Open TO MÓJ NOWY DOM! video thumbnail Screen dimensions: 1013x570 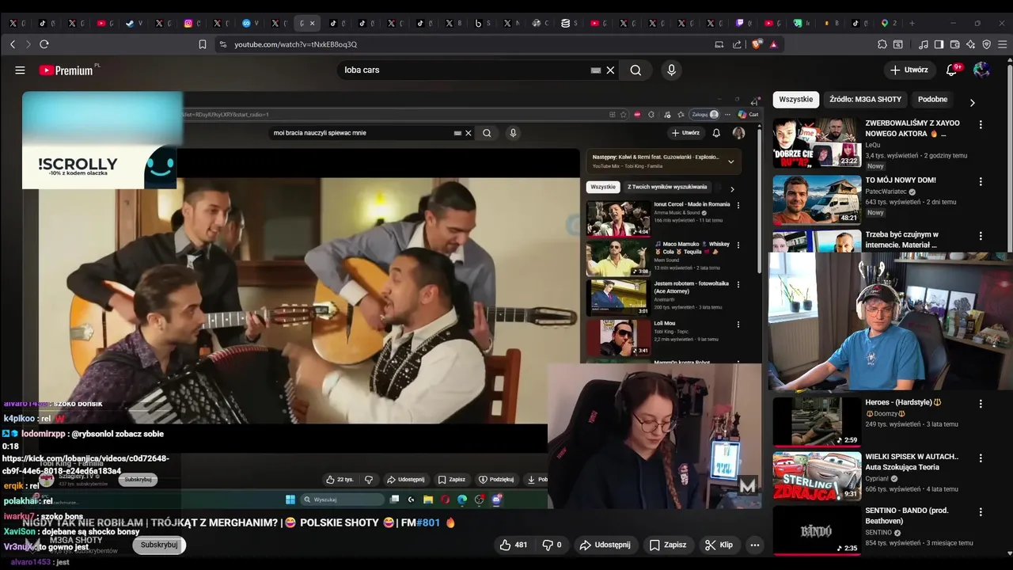pyautogui.click(x=817, y=199)
